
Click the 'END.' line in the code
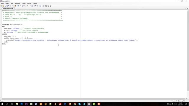4,44
